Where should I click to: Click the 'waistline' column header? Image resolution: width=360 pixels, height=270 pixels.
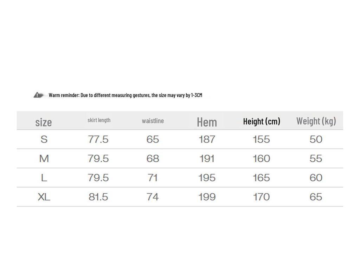coord(153,121)
